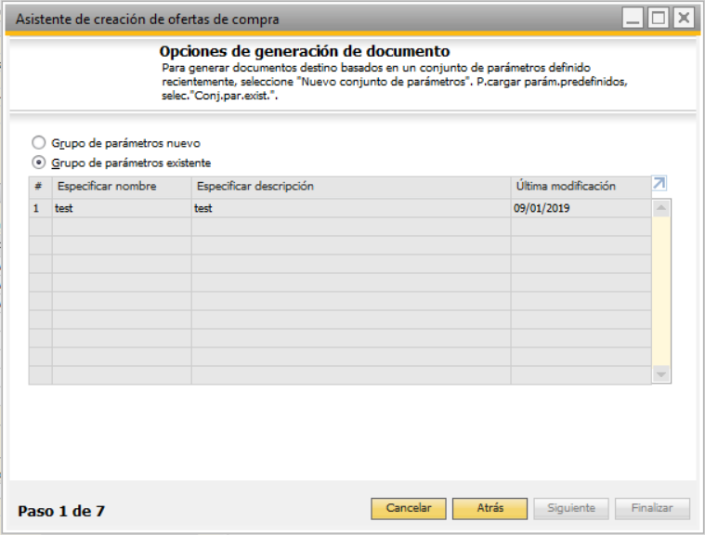The height and width of the screenshot is (535, 705).
Task: Click the description cell of row 1
Action: 351,208
